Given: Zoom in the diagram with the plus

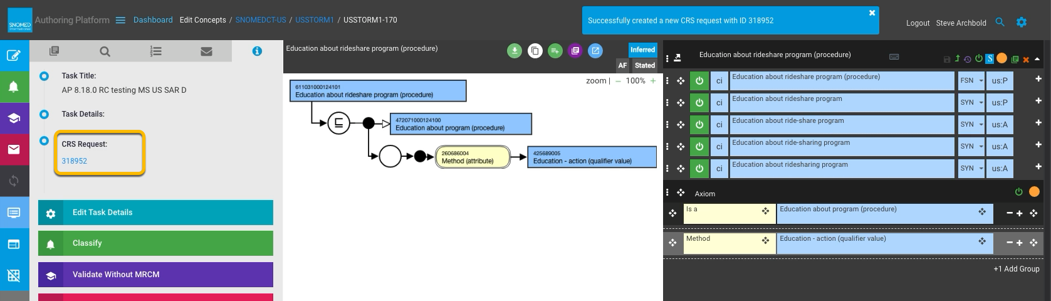Looking at the screenshot, I should point(653,81).
